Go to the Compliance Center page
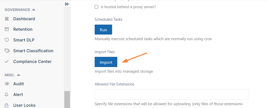268x108 pixels. (32, 62)
